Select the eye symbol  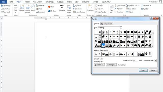146,41
